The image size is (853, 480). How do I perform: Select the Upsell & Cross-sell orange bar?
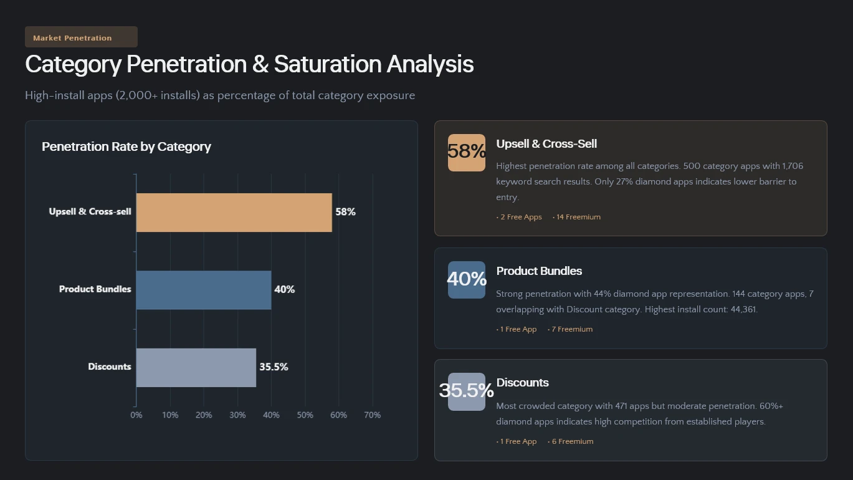(x=234, y=213)
